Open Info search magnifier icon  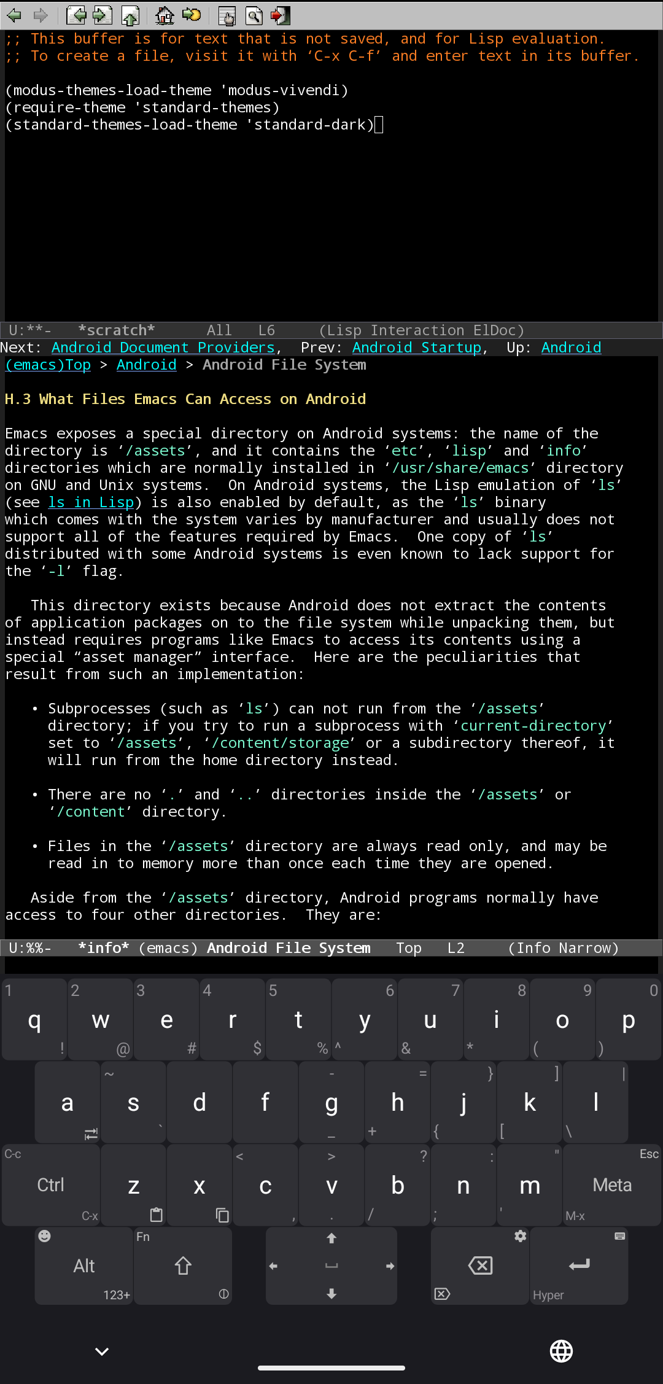pyautogui.click(x=254, y=15)
